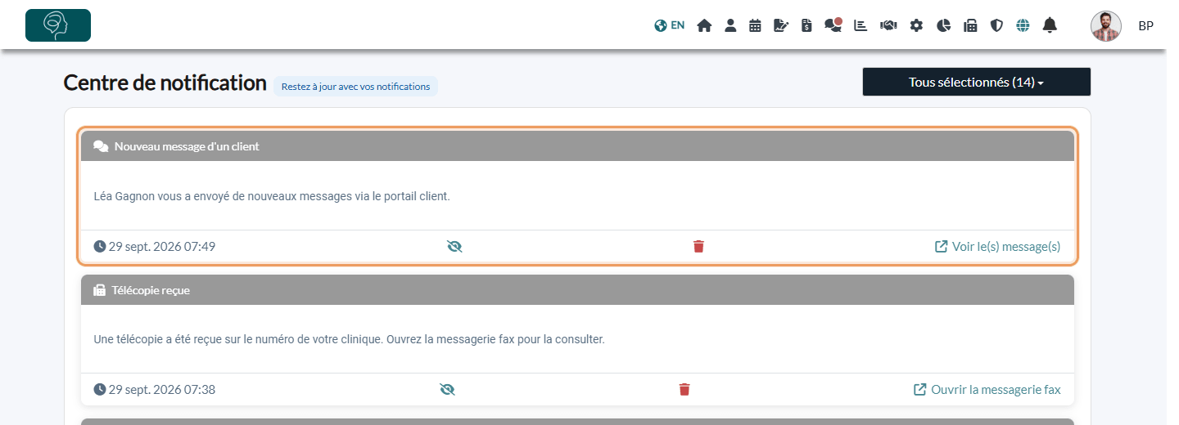Expand the Tous sélectionnés (14) dropdown

[976, 82]
